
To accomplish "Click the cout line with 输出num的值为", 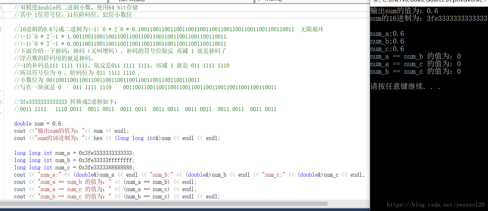I will pos(72,131).
